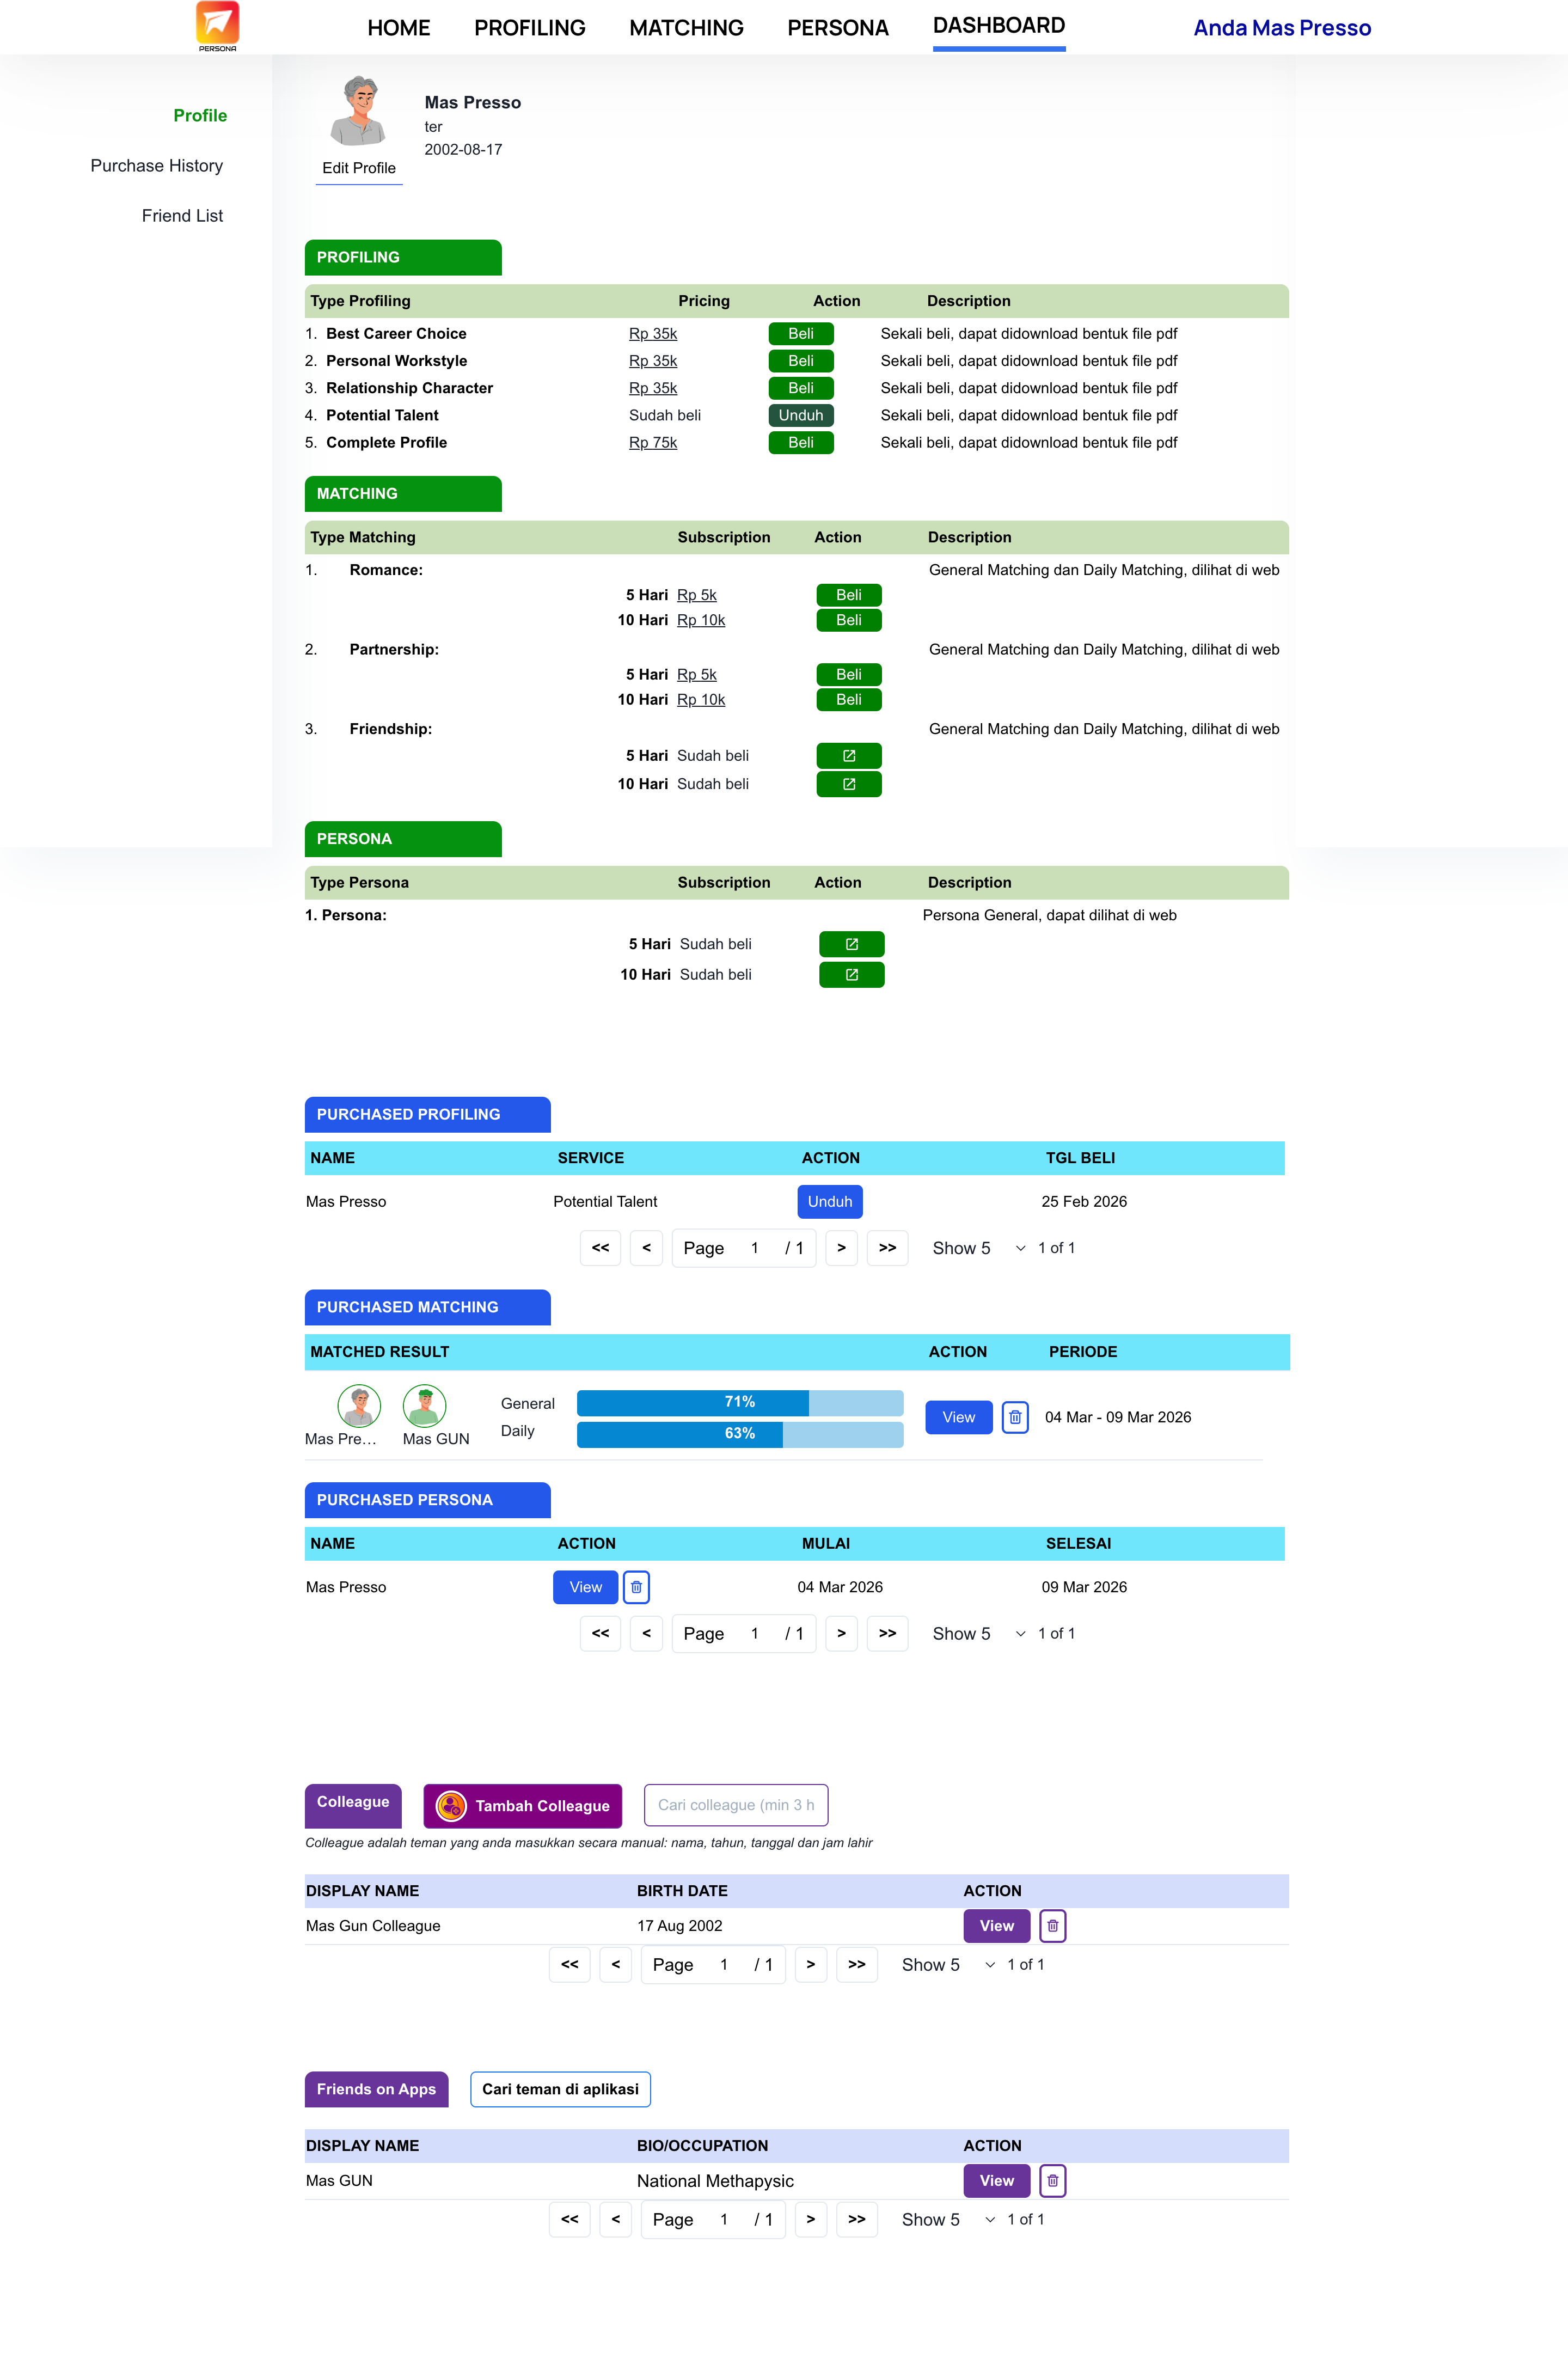Open the MATCHING navigation tab
Screen dimensions: 1568x2359
pos(686,28)
